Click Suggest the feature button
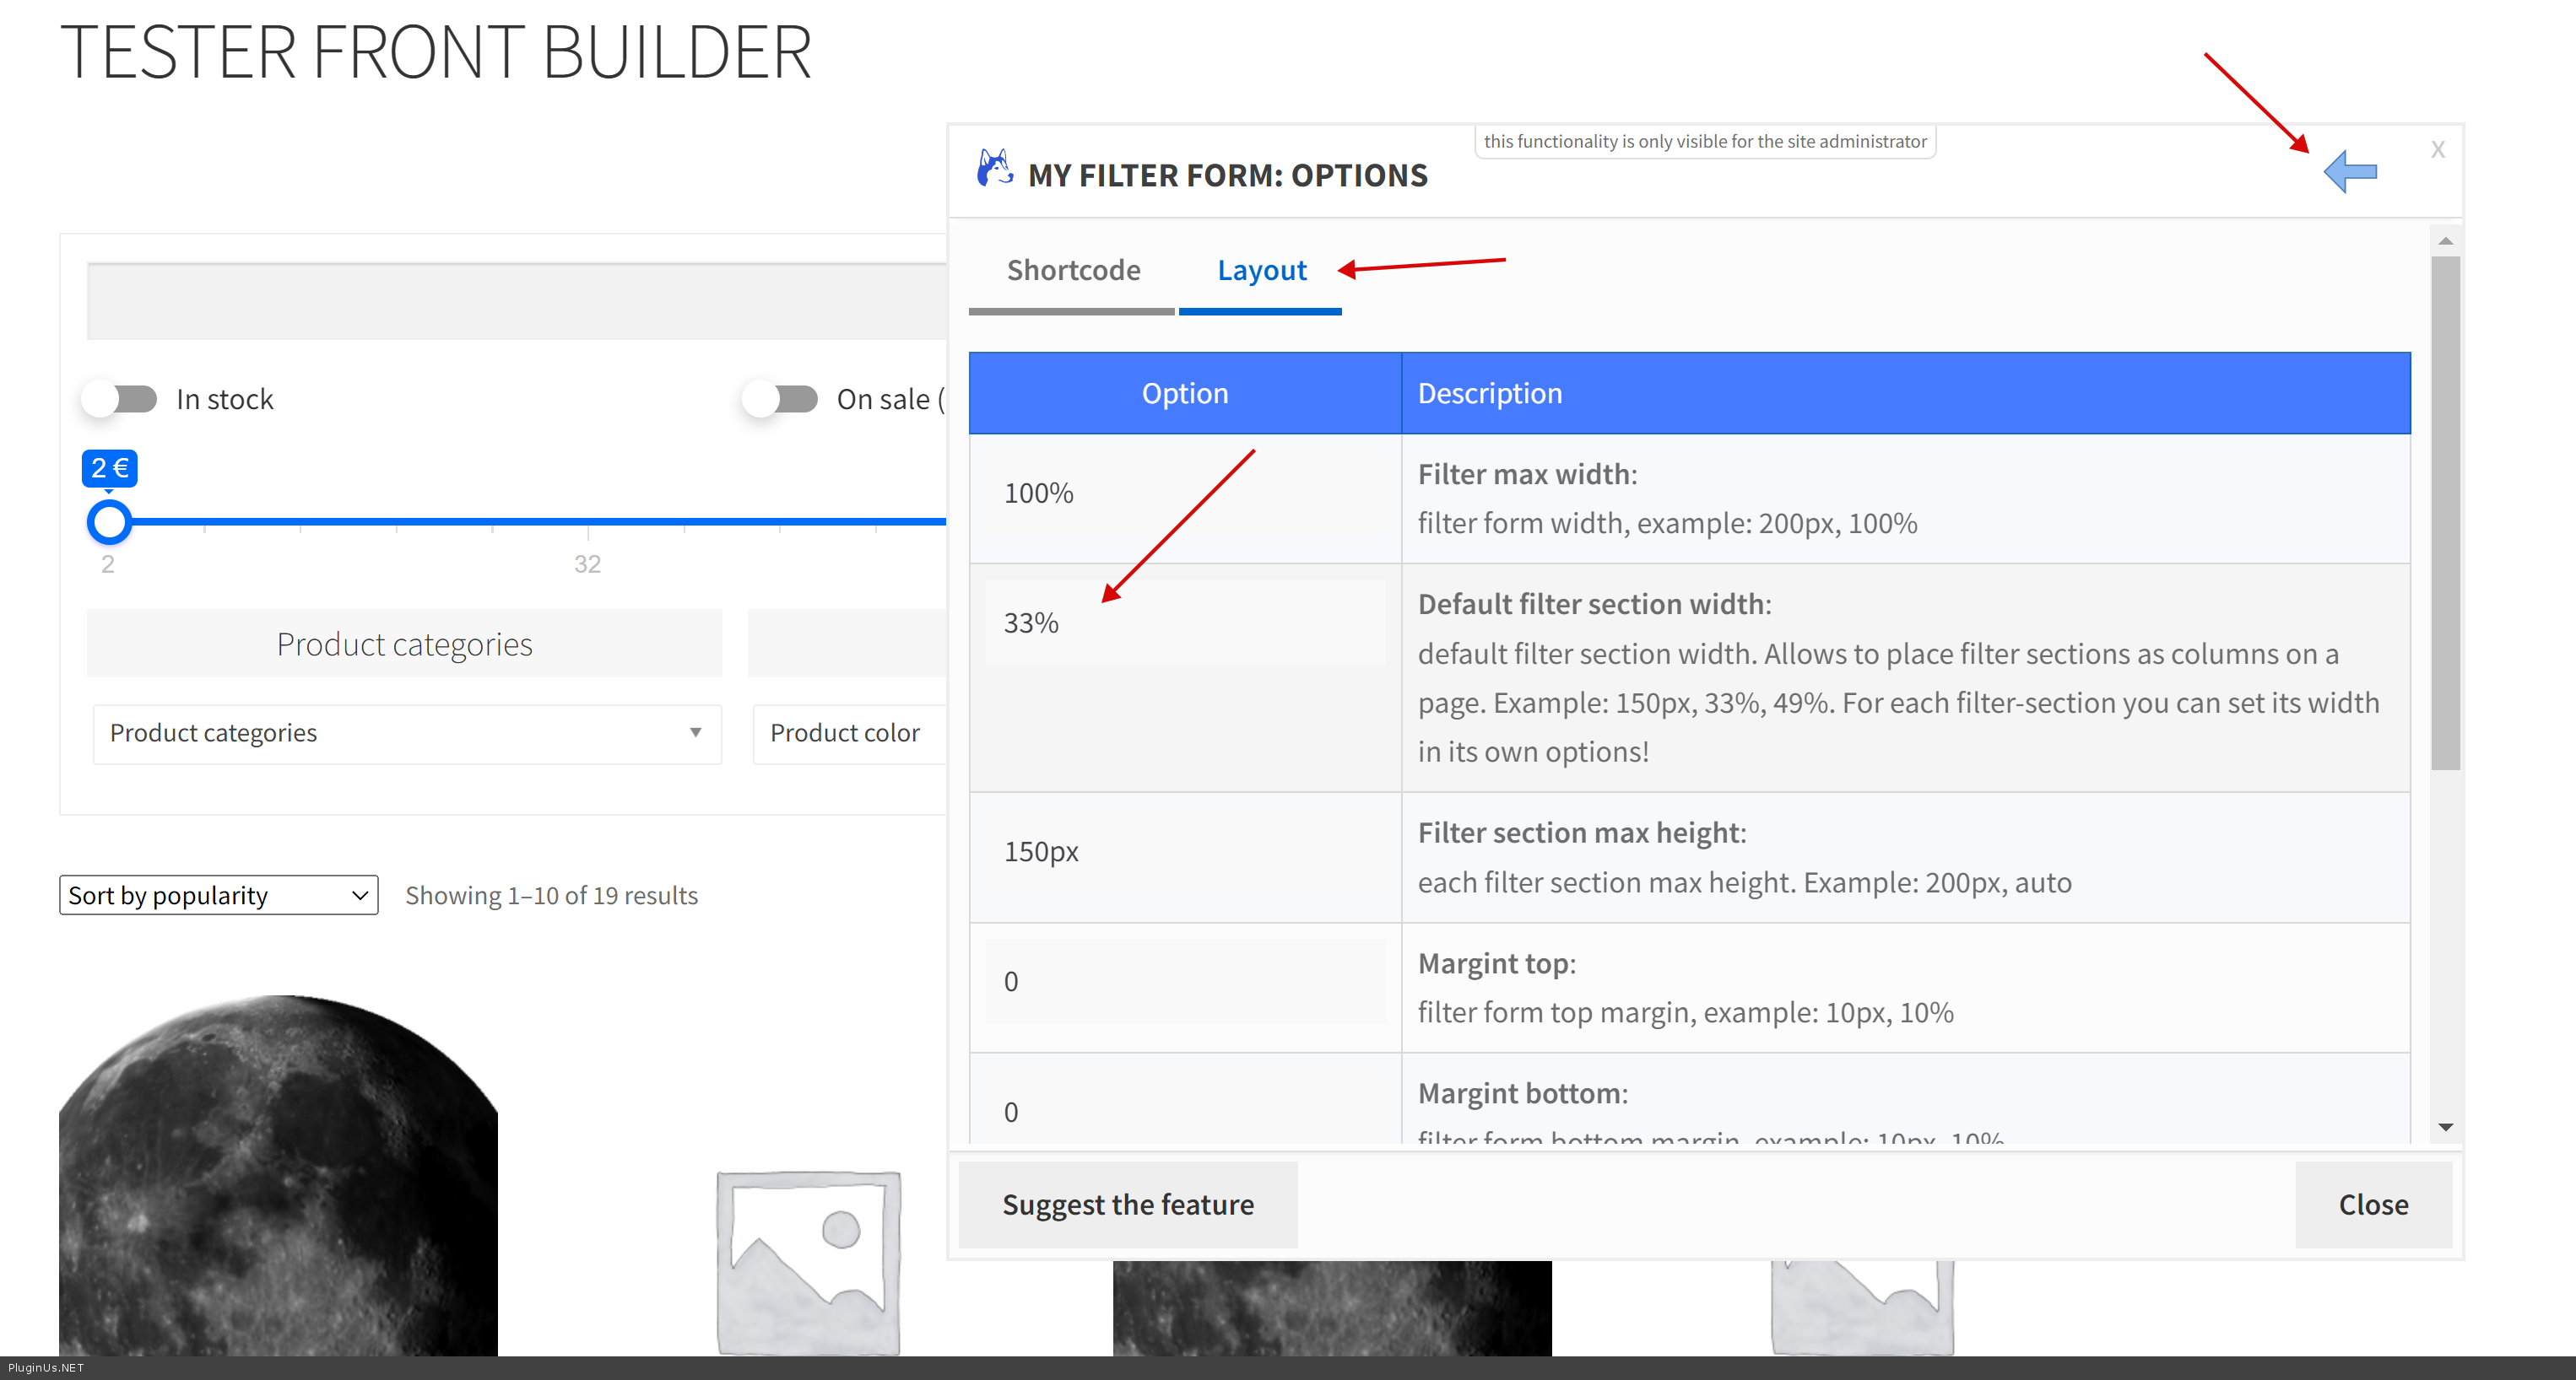2576x1380 pixels. [x=1127, y=1205]
